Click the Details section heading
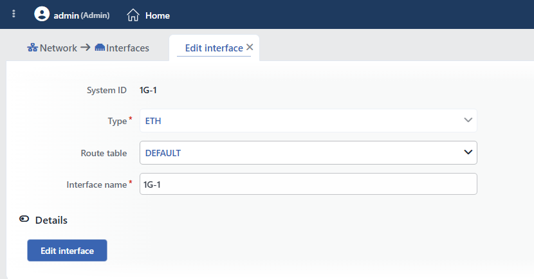 tap(51, 220)
